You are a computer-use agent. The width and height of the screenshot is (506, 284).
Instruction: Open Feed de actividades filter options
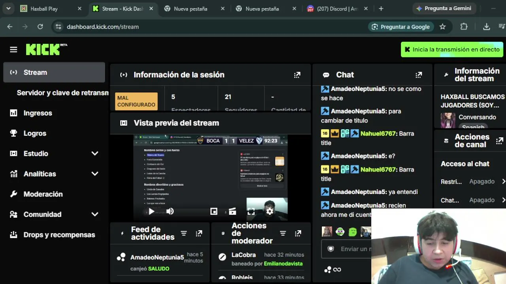pos(184,234)
